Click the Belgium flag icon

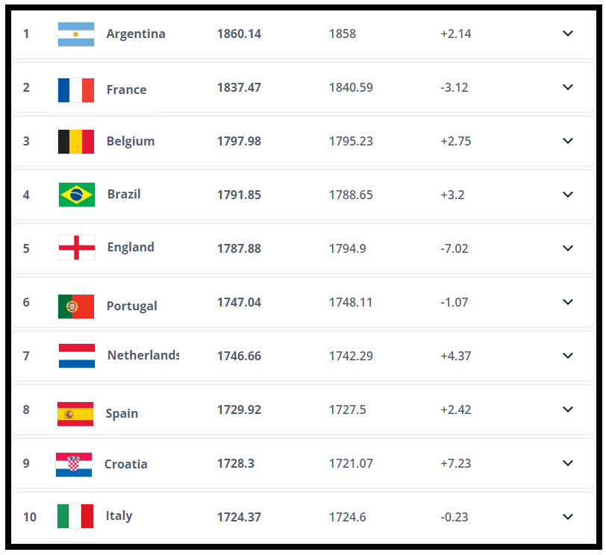coord(76,142)
